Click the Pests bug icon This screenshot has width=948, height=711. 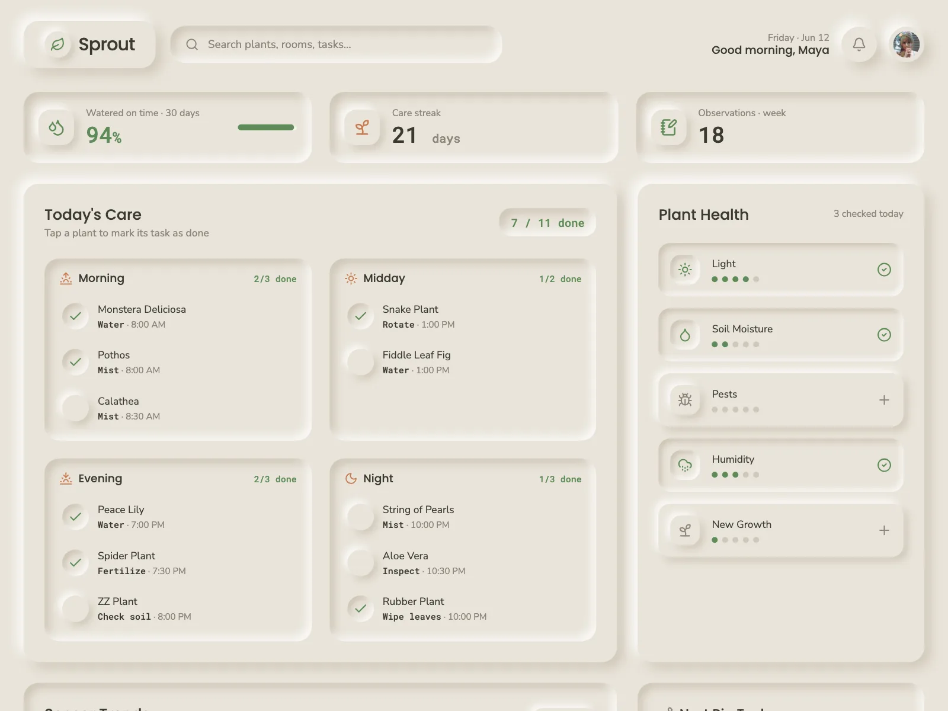click(x=685, y=400)
